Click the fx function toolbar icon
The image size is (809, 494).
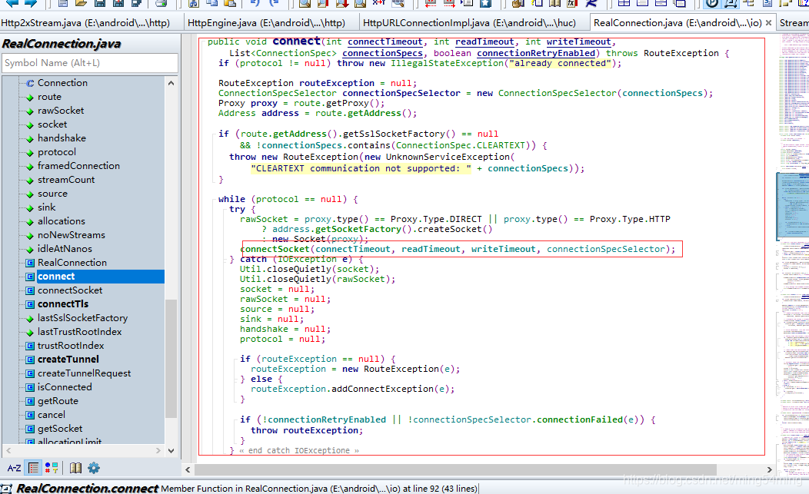[572, 3]
